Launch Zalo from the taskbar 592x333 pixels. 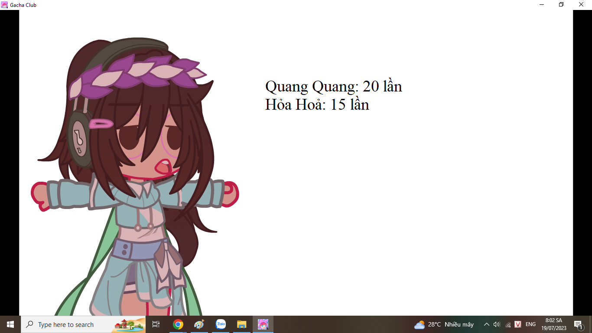coord(221,324)
